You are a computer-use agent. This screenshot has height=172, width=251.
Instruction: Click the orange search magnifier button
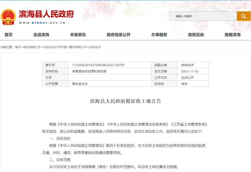tap(244, 16)
